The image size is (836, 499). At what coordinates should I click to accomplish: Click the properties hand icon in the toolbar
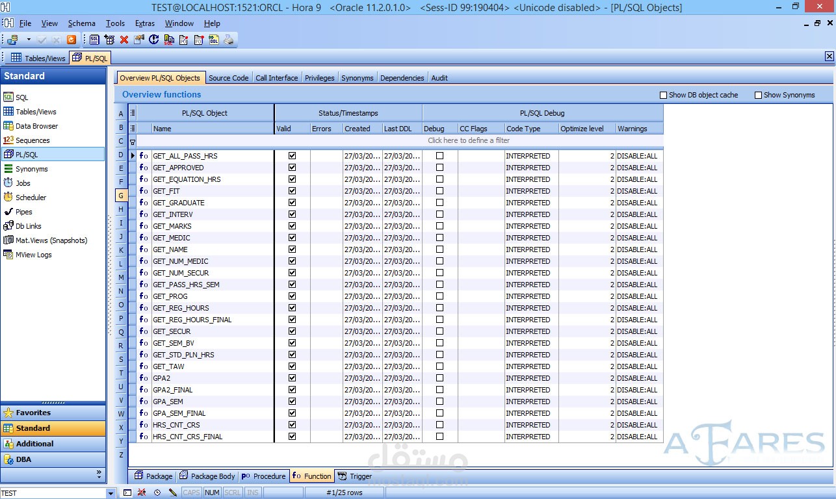pyautogui.click(x=139, y=40)
